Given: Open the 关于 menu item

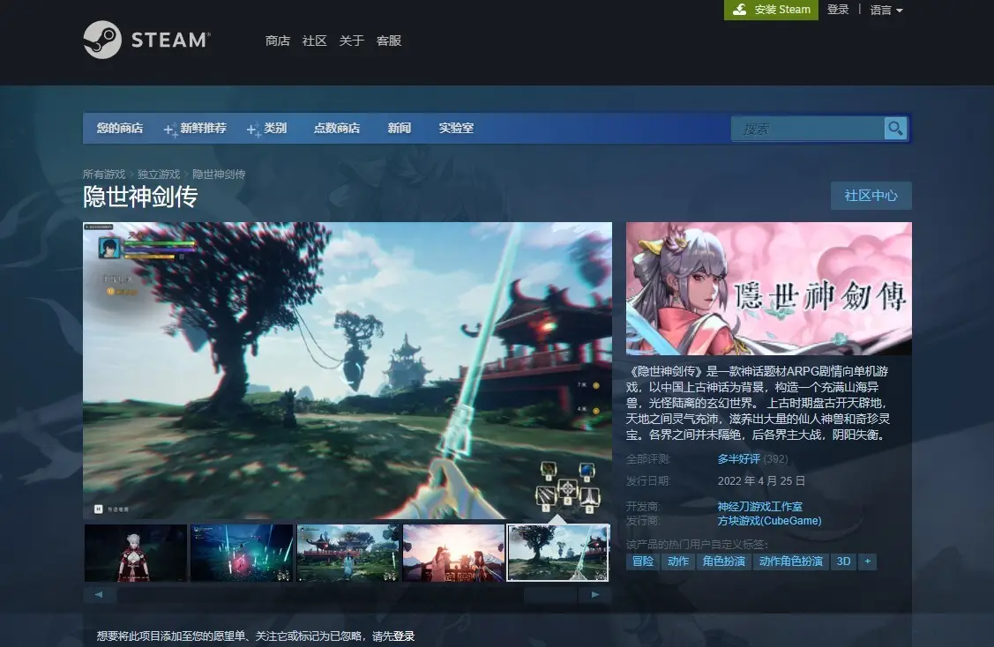Looking at the screenshot, I should (351, 41).
